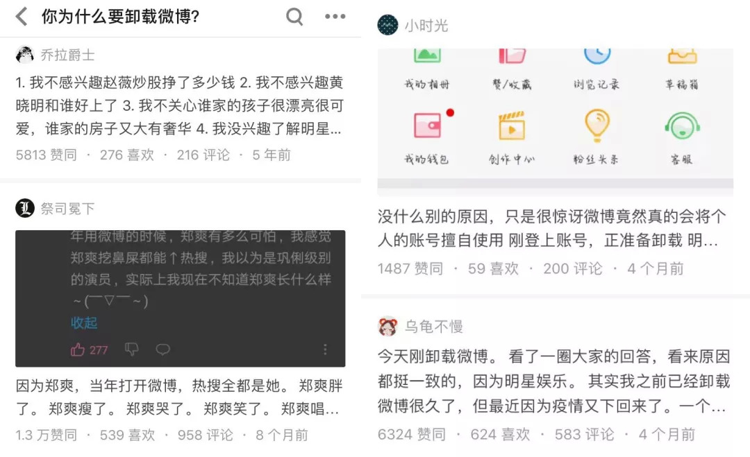750x457 pixels.
Task: Open search with the magnifier icon
Action: [294, 17]
